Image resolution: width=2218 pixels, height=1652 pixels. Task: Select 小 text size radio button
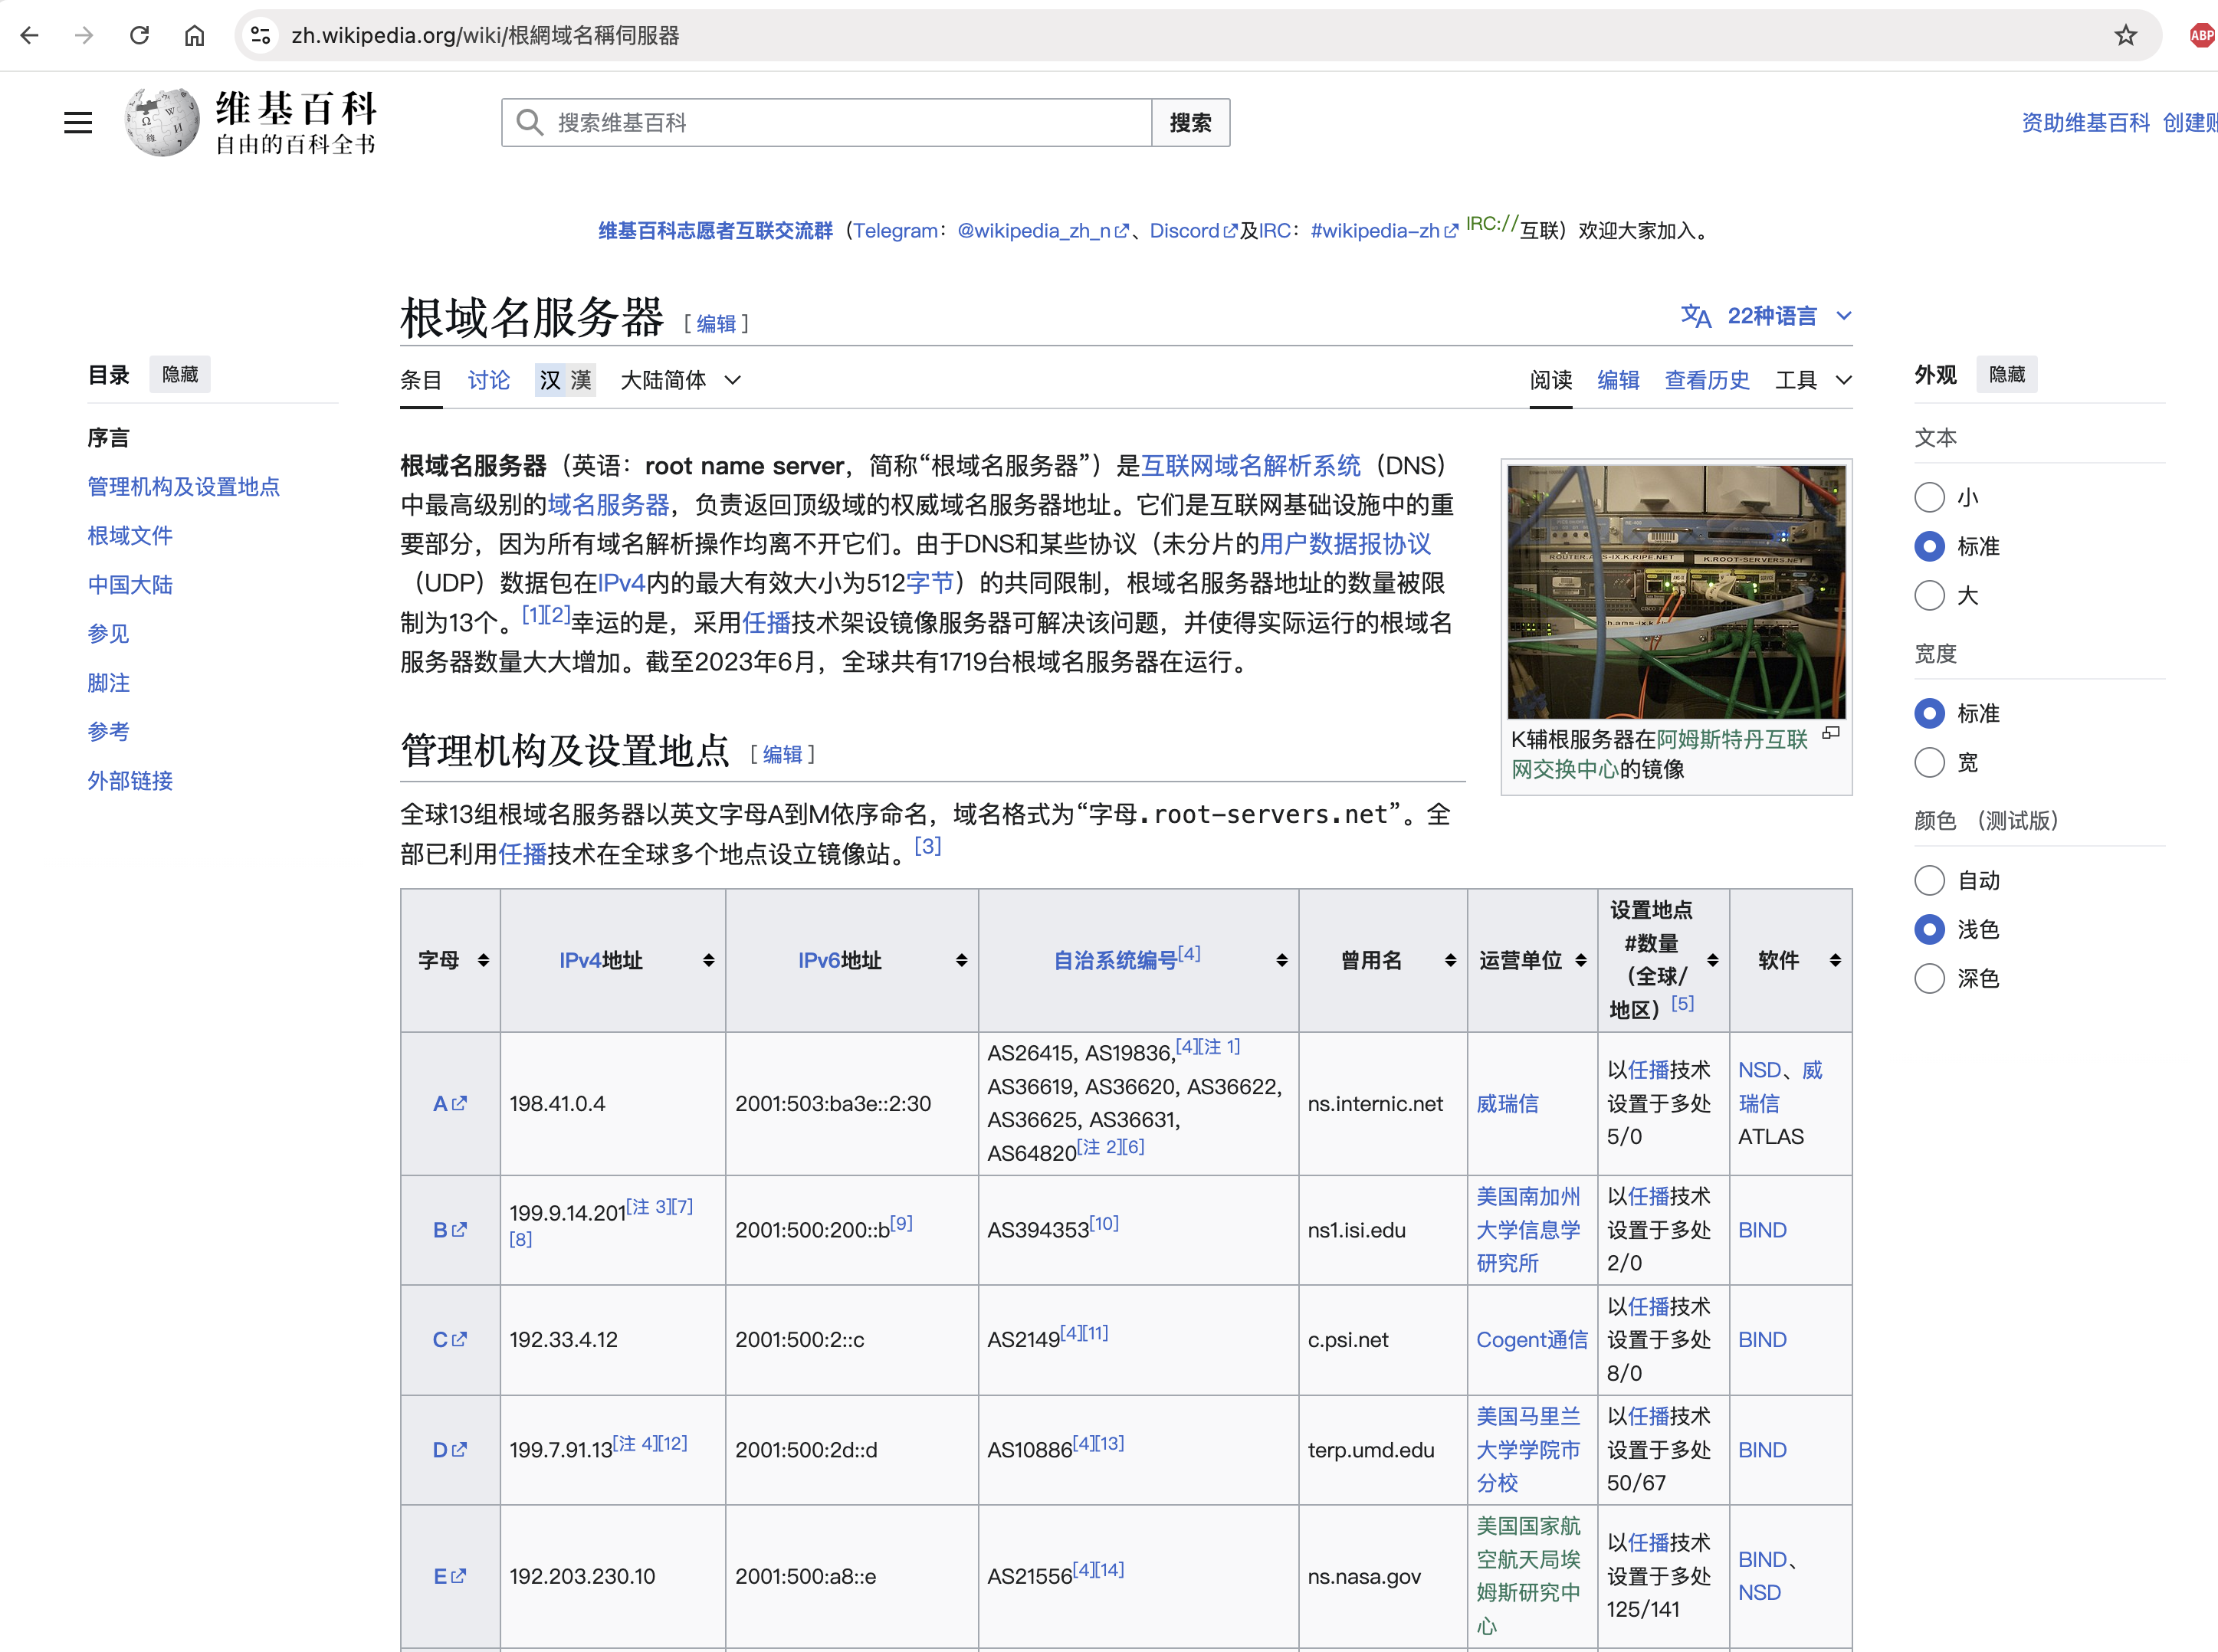pos(1929,497)
